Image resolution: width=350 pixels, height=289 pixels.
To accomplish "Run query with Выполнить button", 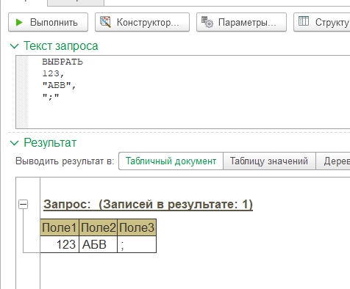I will (x=48, y=22).
